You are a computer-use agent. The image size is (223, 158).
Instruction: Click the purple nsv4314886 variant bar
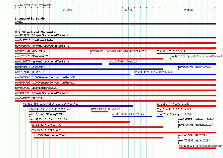78,106
